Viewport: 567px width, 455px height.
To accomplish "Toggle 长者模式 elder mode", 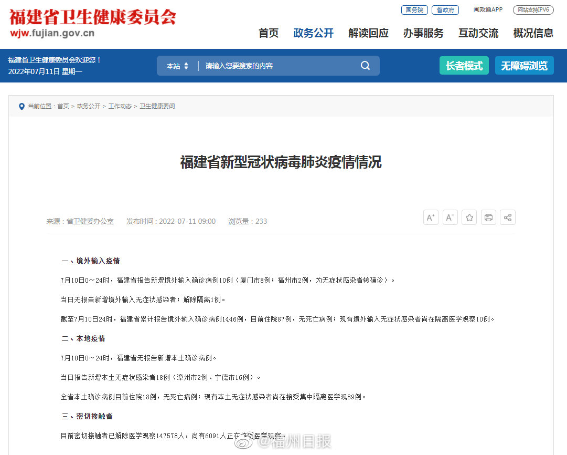I will (464, 66).
